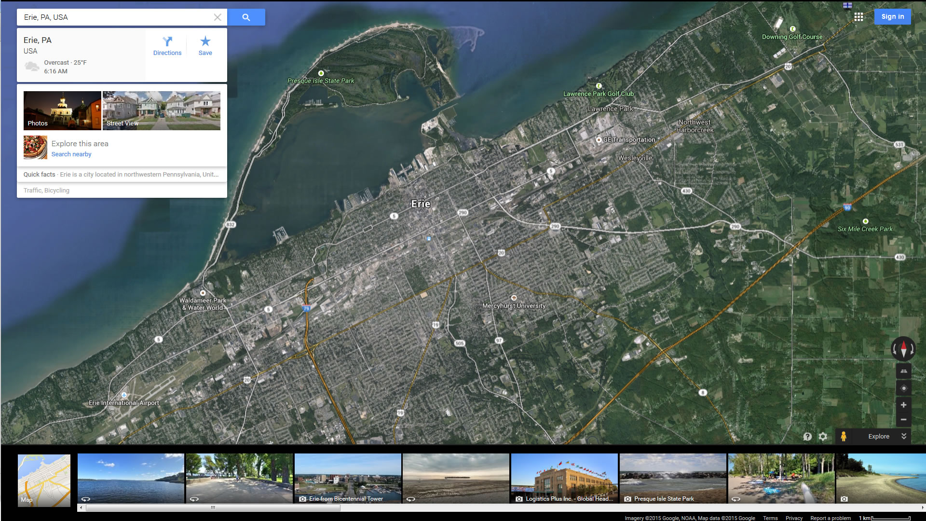
Task: Open the Google apps grid
Action: click(x=858, y=17)
